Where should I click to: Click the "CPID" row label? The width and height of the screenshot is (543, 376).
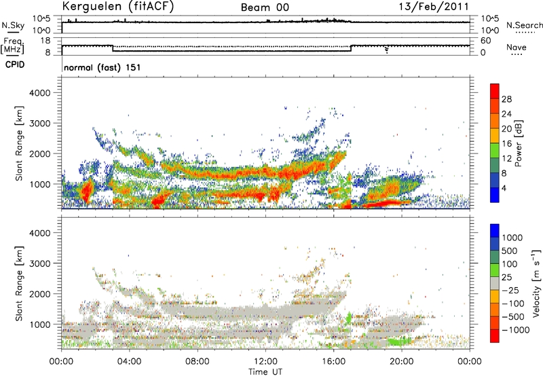tap(15, 64)
